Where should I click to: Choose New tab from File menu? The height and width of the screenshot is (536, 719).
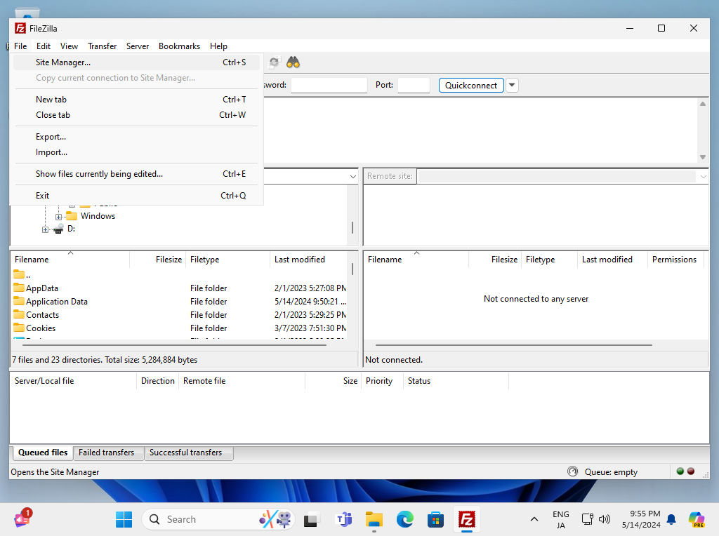pos(137,100)
